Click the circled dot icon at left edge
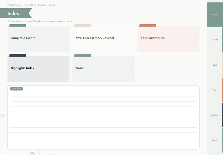The width and height of the screenshot is (223, 155). (x=2, y=116)
